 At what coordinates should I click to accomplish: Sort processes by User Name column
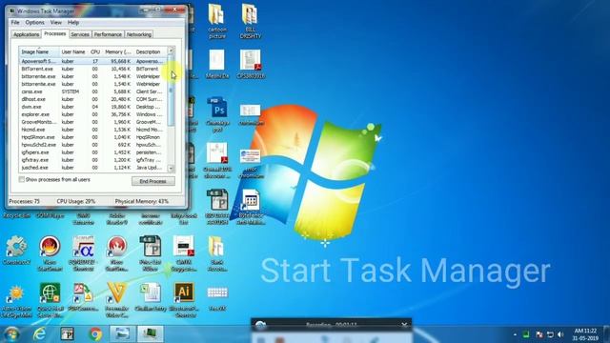pyautogui.click(x=73, y=51)
